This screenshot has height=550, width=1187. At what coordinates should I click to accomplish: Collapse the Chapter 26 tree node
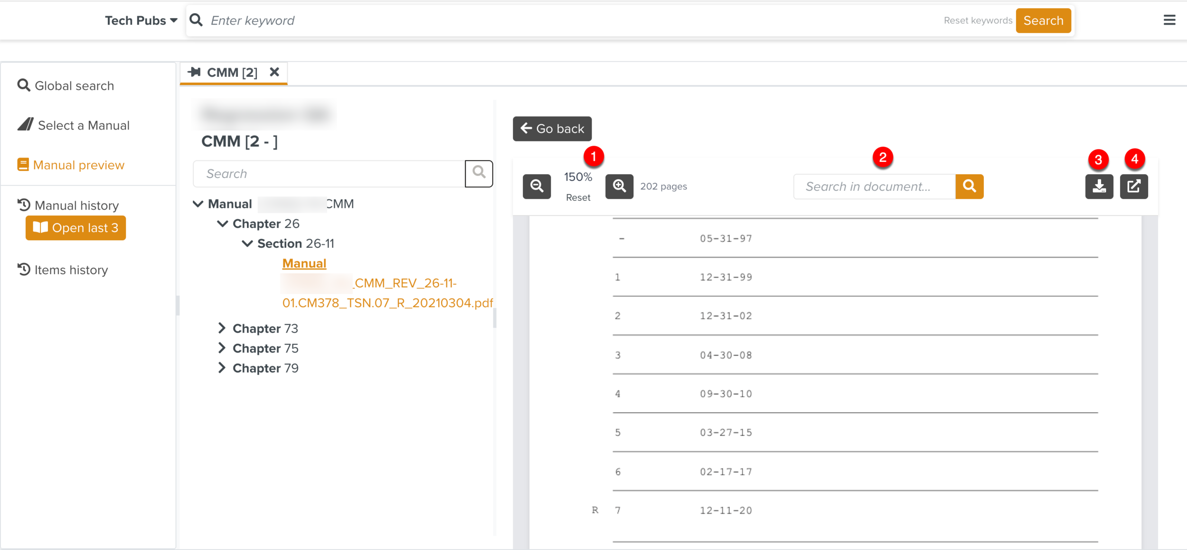click(222, 224)
